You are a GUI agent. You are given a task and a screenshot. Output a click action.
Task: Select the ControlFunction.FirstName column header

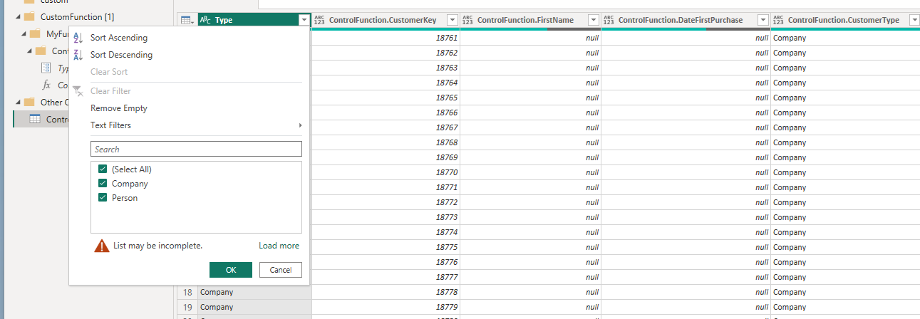point(530,21)
